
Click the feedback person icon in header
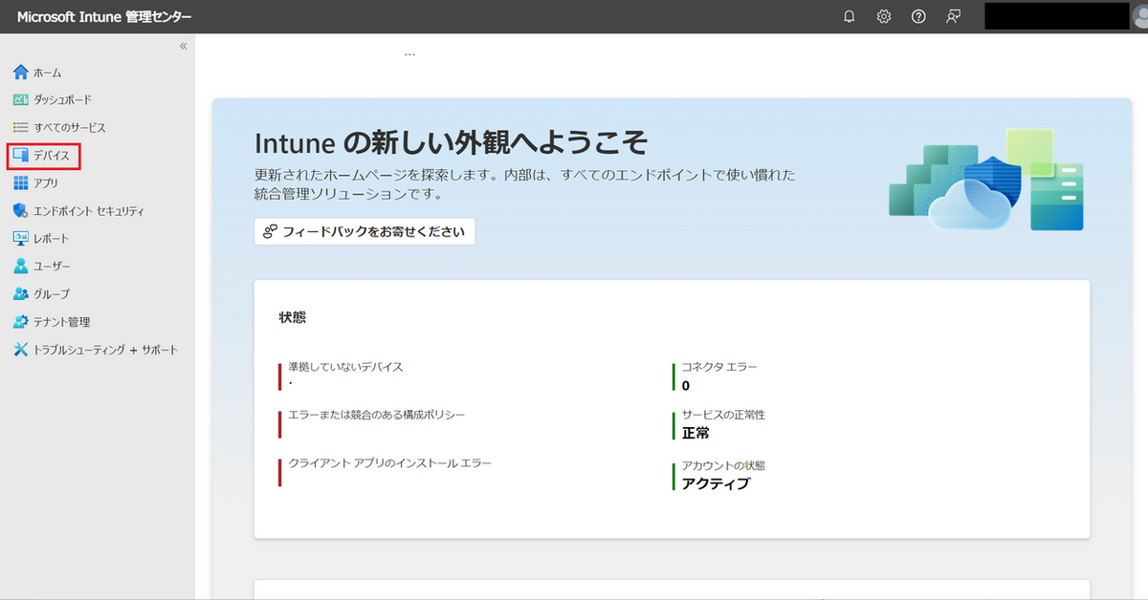click(x=953, y=16)
